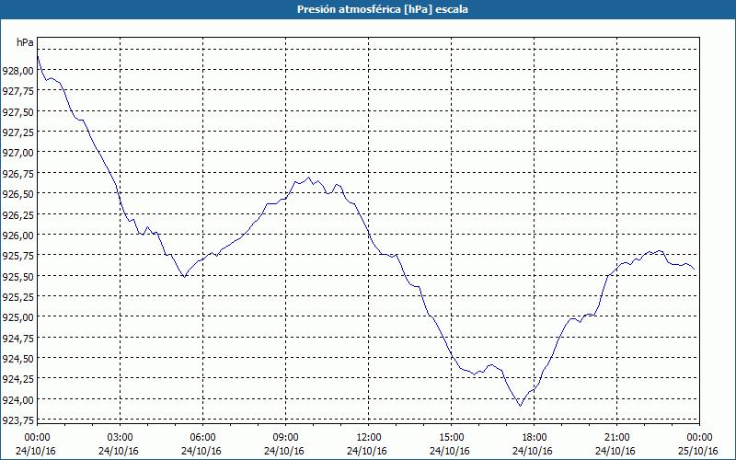The width and height of the screenshot is (736, 460).
Task: Select the 924,75 axis value
Action: click(18, 338)
